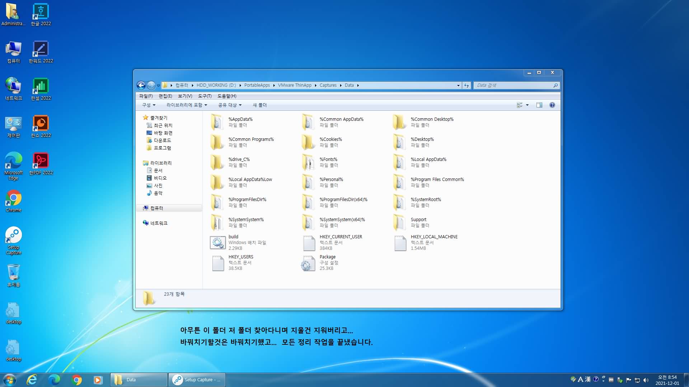Viewport: 689px width, 387px height.
Task: Select the %SystemSystem% folder
Action: [x=238, y=223]
